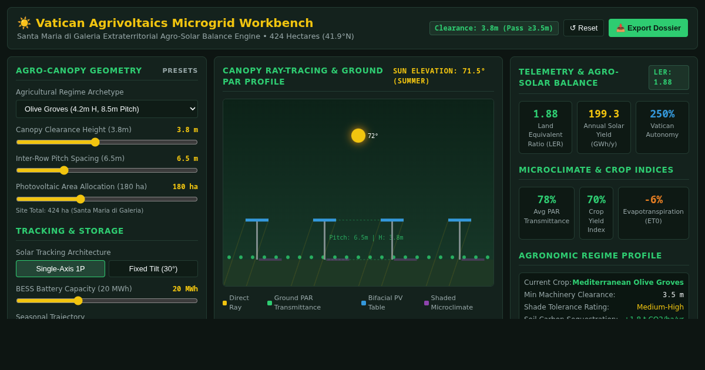Image resolution: width=705 pixels, height=370 pixels.
Task: Click the '3.8 m' clearance value readout
Action: tap(187, 130)
